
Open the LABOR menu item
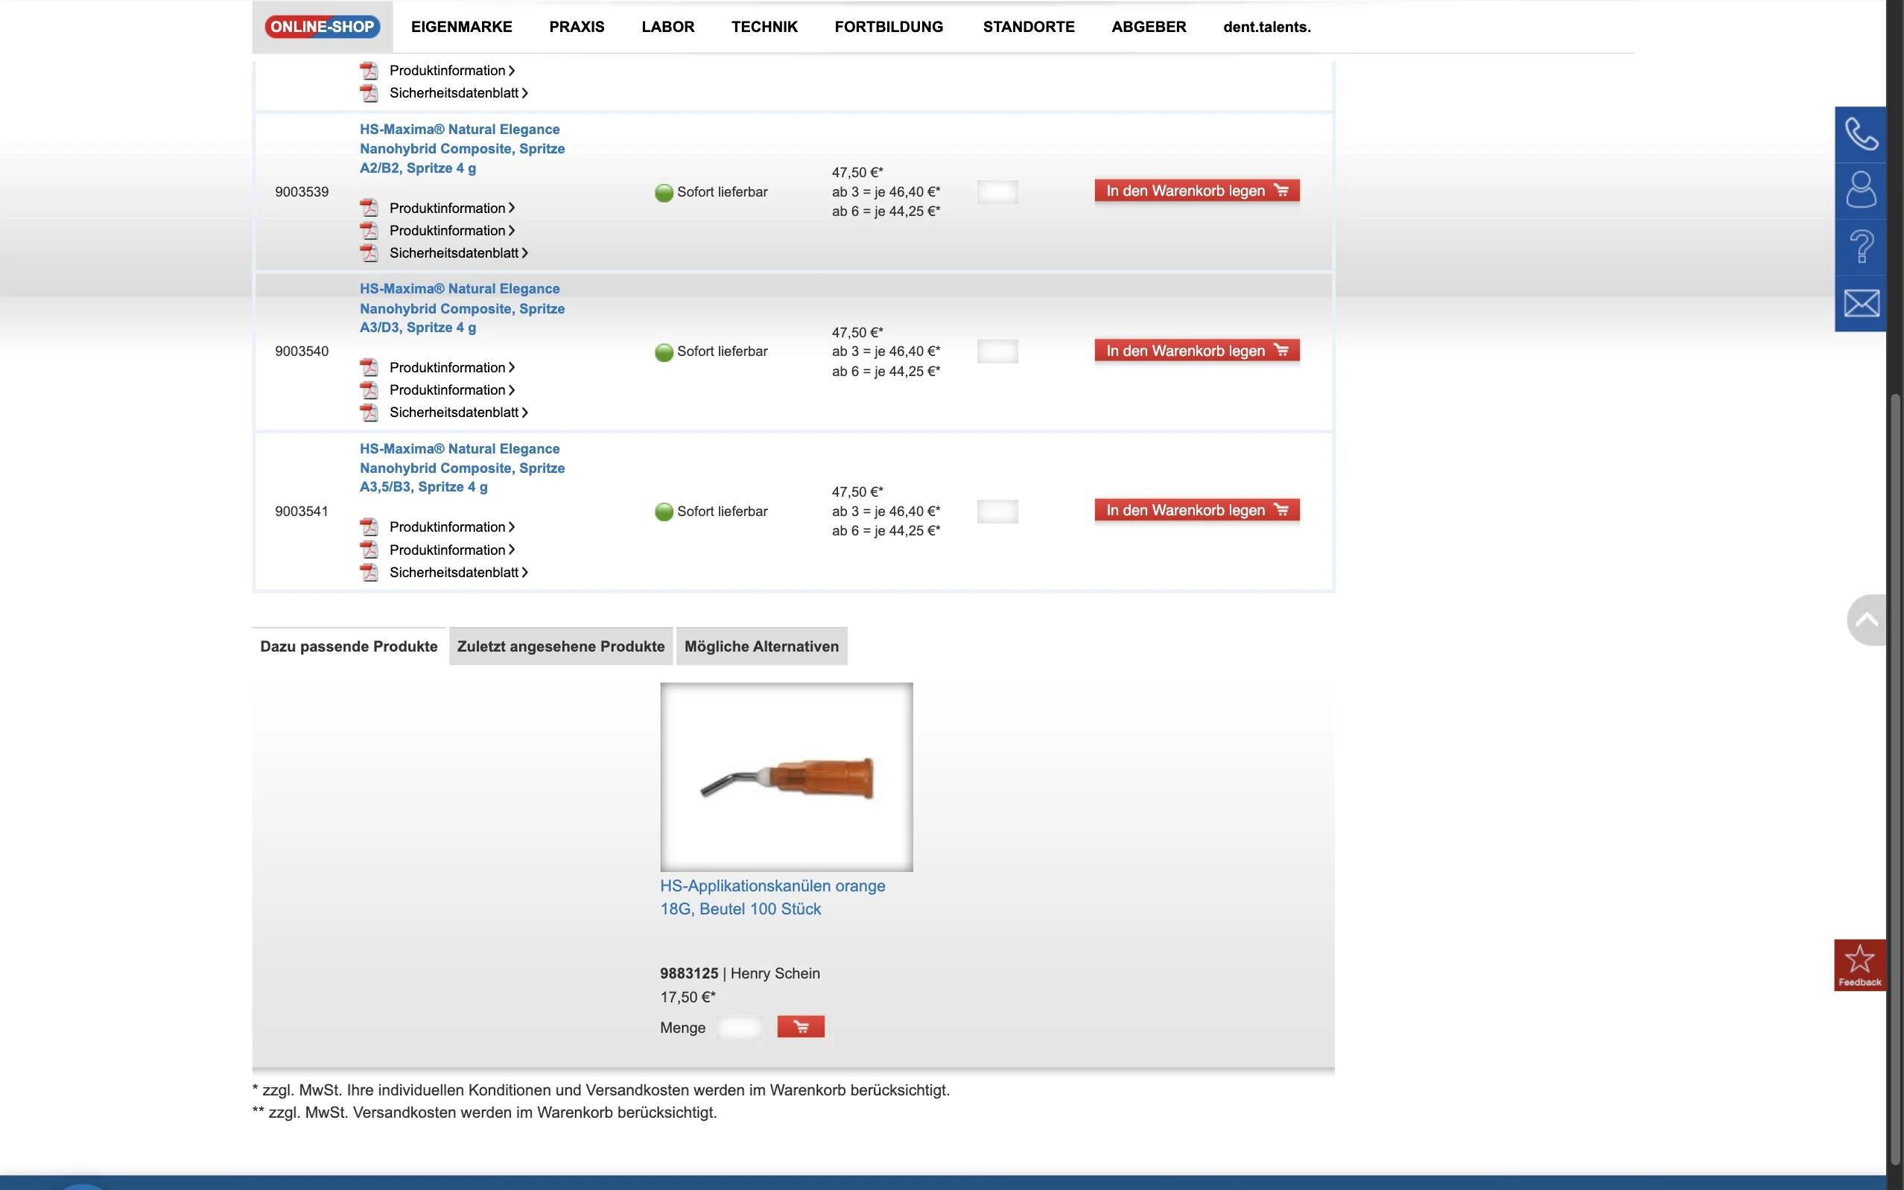click(667, 27)
